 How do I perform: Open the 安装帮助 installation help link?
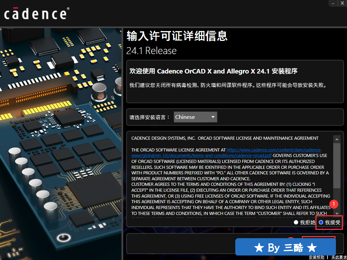[317, 257]
